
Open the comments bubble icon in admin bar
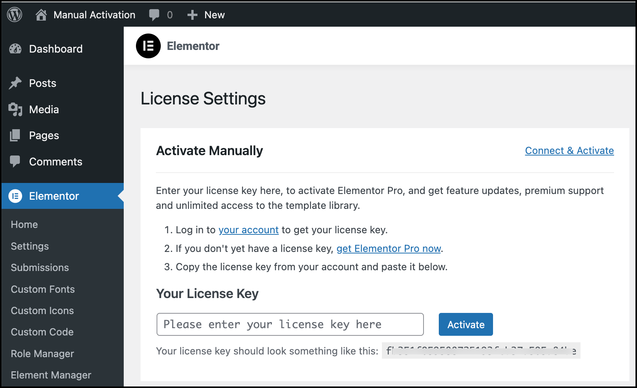click(154, 15)
